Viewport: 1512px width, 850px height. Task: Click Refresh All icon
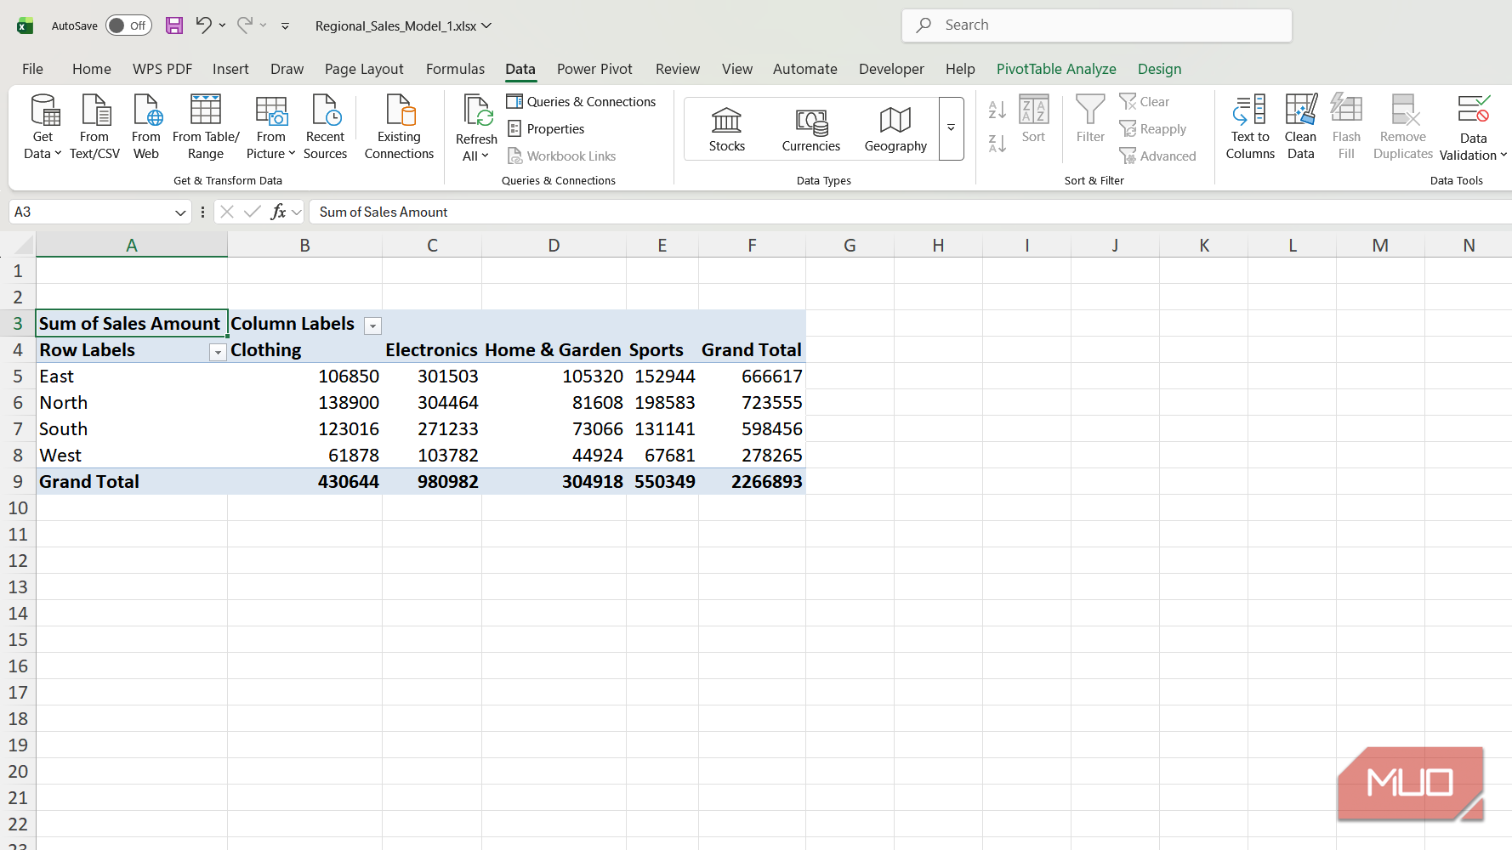tap(476, 110)
